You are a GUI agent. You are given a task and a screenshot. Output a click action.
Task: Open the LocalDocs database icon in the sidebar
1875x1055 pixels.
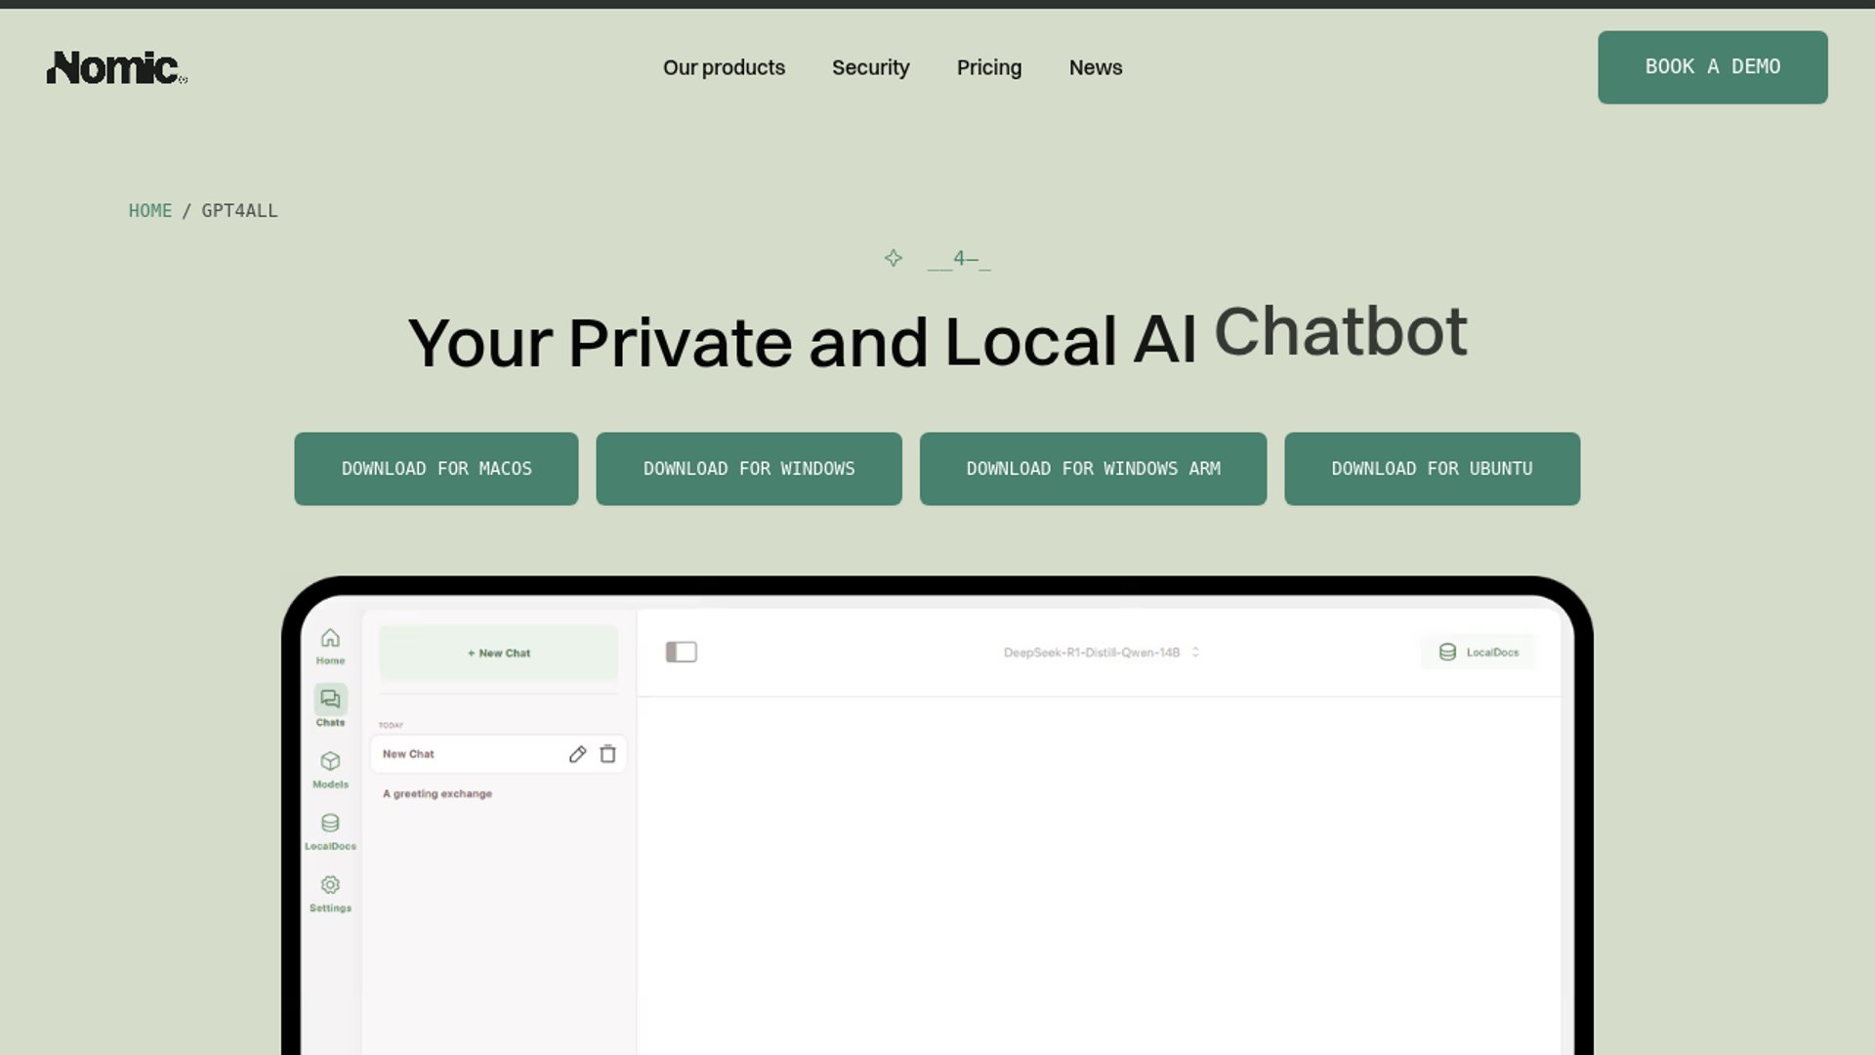click(330, 823)
